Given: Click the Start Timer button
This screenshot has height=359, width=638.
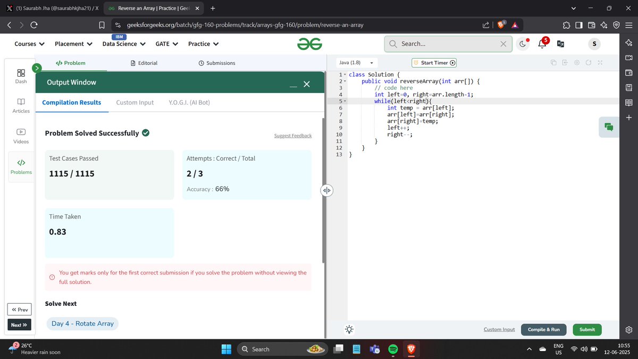Looking at the screenshot, I should (x=434, y=63).
